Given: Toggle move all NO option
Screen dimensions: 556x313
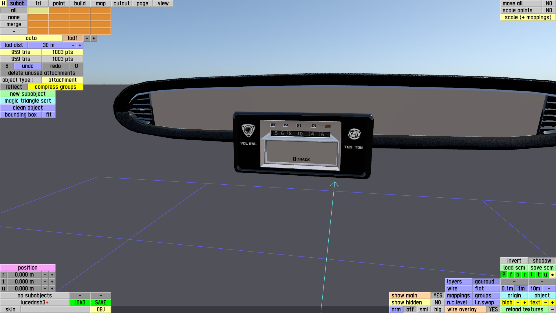Looking at the screenshot, I should click(549, 3).
